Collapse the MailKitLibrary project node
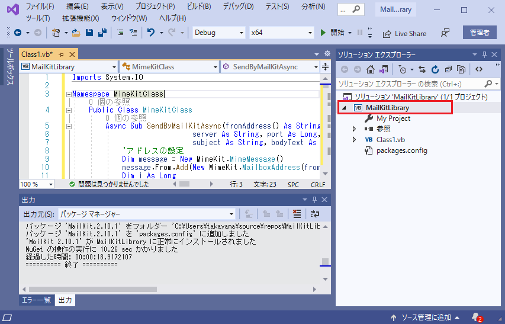505x324 pixels. click(343, 108)
